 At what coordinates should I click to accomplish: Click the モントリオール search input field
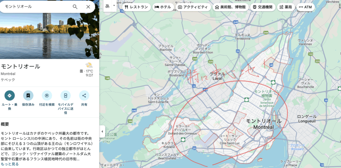[37, 7]
